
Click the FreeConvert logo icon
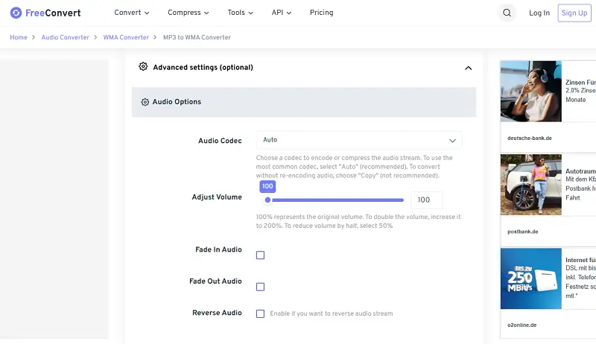tap(16, 13)
